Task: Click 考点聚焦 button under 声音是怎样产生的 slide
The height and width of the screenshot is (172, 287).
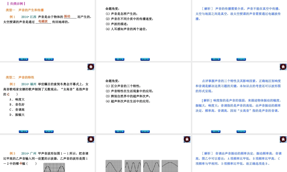Action: click(119, 59)
